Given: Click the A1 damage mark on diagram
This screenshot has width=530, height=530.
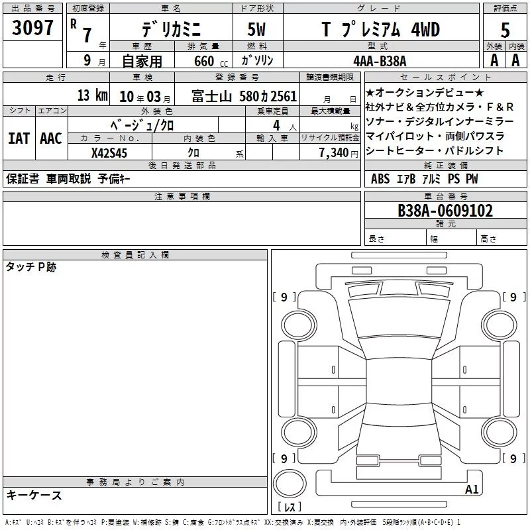Looking at the screenshot, I should (x=472, y=489).
